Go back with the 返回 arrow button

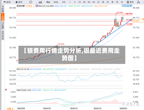point(7,2)
